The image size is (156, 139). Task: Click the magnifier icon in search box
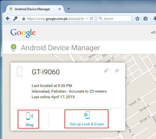coord(100,19)
